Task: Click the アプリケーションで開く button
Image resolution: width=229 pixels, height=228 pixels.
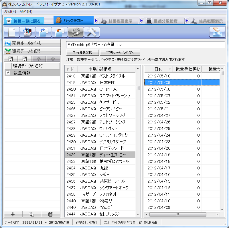Action: [120, 53]
